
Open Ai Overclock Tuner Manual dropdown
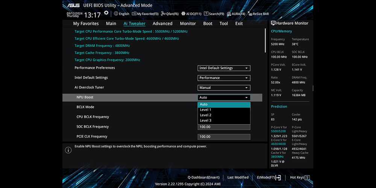coord(224,88)
